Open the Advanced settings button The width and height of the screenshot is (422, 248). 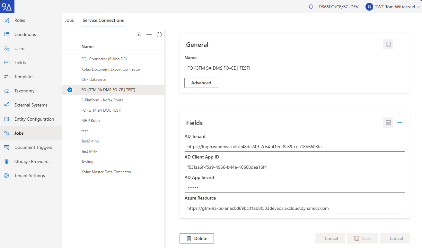coord(201,83)
